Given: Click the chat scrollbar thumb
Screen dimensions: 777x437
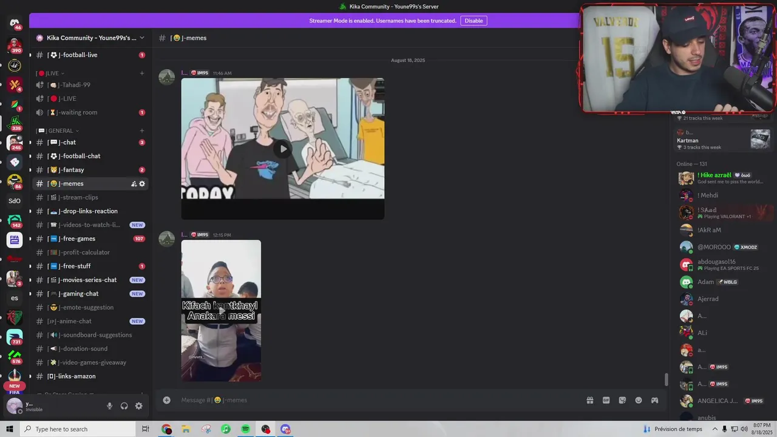Looking at the screenshot, I should 666,379.
